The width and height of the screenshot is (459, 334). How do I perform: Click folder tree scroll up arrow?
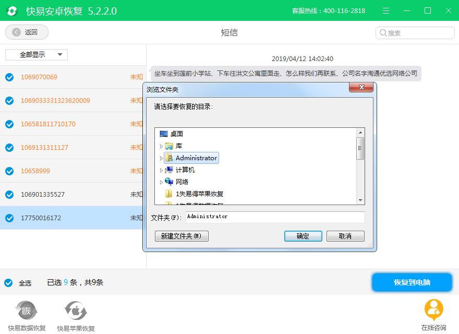click(x=360, y=133)
